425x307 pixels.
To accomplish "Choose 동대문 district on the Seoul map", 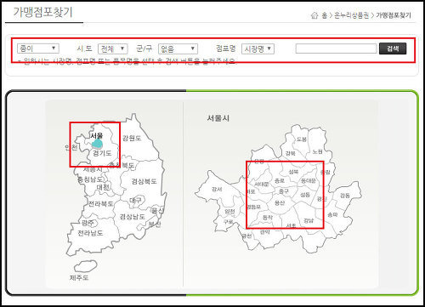I will tap(308, 180).
